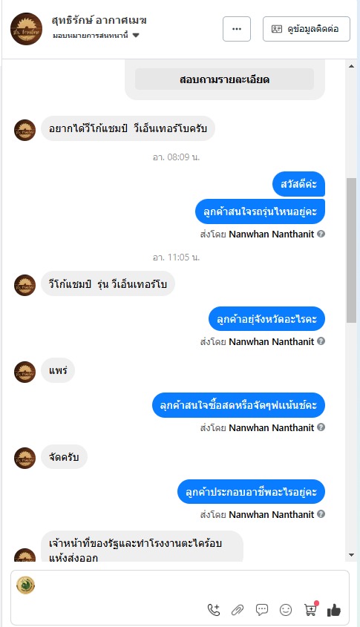
Task: Click the help icon beside the first Nanwhan Nanthanit
Action: [321, 234]
